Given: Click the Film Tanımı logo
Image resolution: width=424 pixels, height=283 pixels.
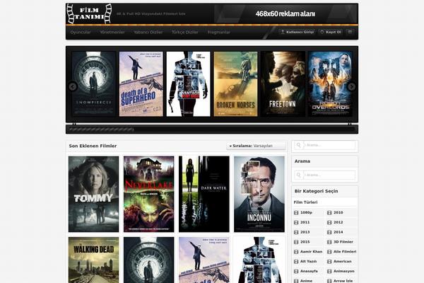Looking at the screenshot, I should pos(89,13).
